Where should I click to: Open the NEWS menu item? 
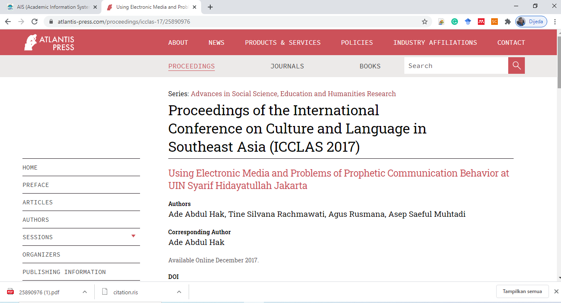(217, 42)
